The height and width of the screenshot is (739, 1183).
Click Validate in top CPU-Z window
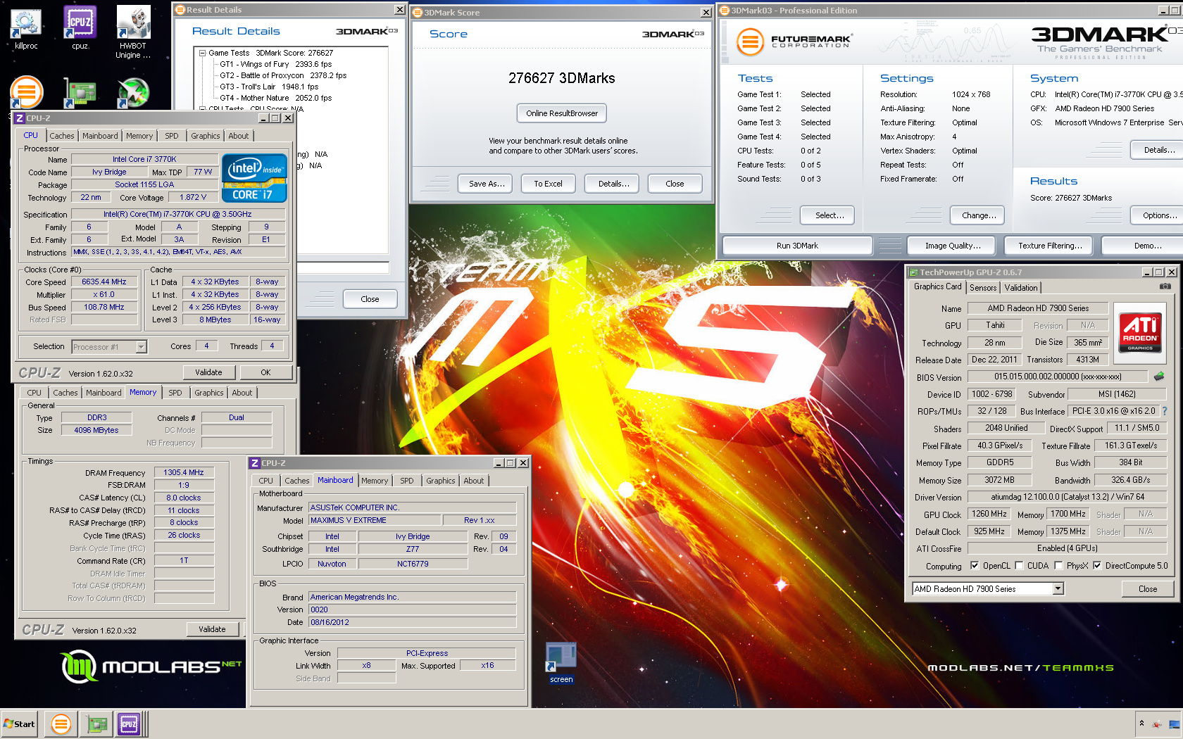(x=208, y=372)
